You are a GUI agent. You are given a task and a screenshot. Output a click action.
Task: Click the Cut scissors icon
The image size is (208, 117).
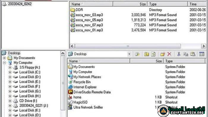point(179,54)
